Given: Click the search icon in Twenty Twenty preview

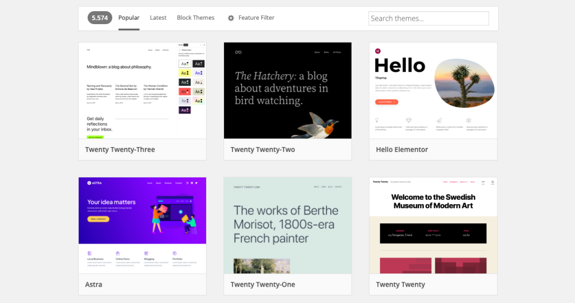Looking at the screenshot, I should tap(492, 182).
